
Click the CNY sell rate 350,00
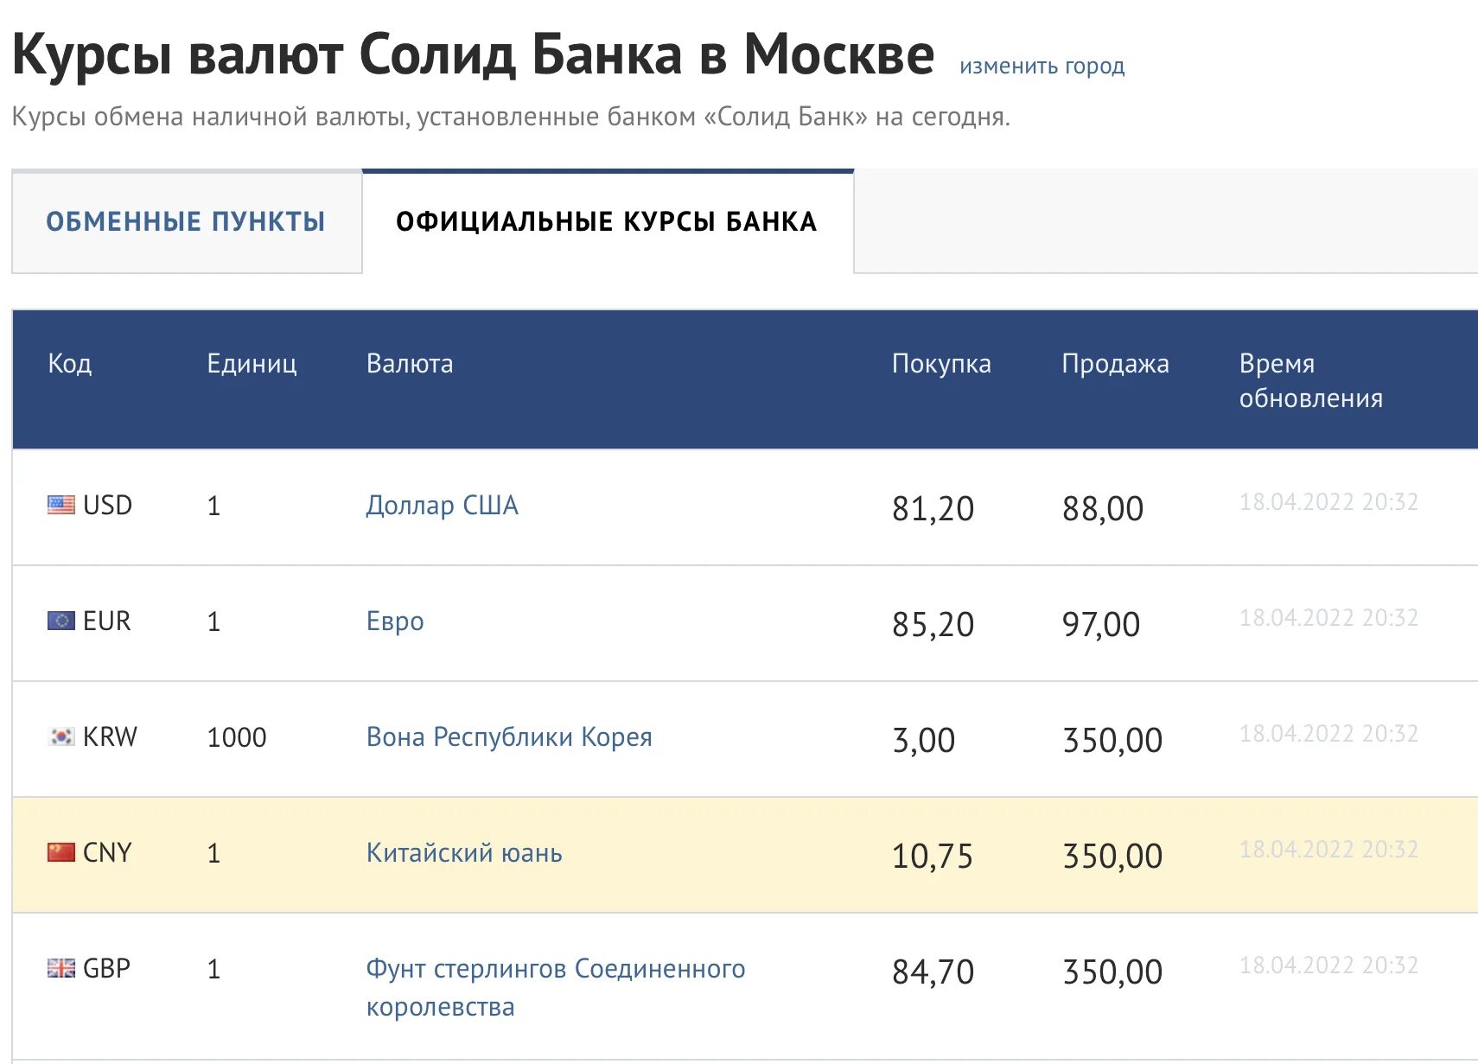coord(1112,856)
